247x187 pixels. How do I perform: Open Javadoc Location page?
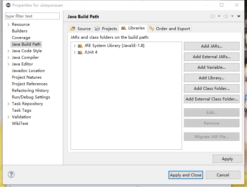[x=28, y=71]
